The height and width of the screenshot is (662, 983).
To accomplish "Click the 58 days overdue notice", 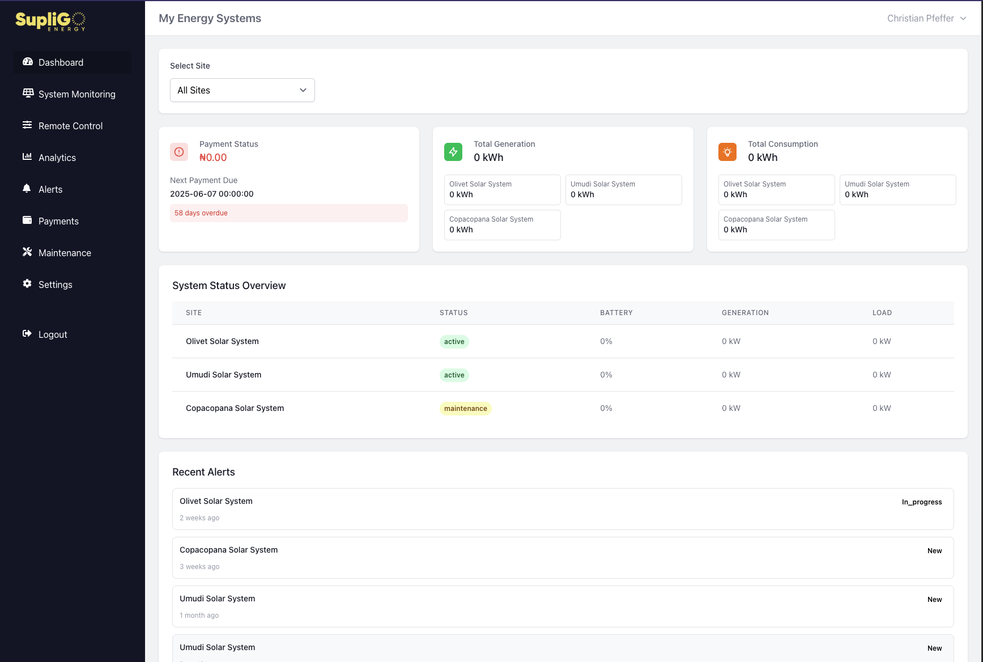I will pyautogui.click(x=289, y=213).
